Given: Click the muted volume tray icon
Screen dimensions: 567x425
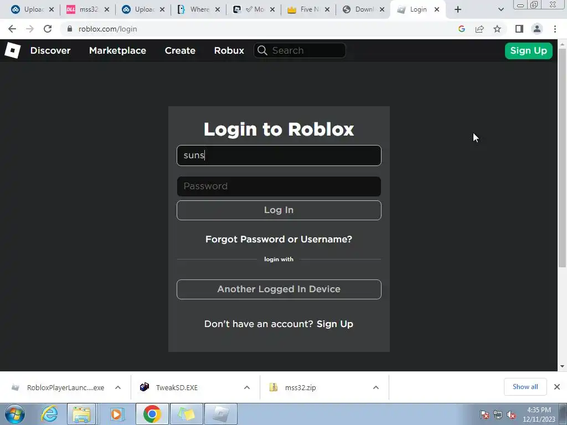Looking at the screenshot, I should (511, 414).
